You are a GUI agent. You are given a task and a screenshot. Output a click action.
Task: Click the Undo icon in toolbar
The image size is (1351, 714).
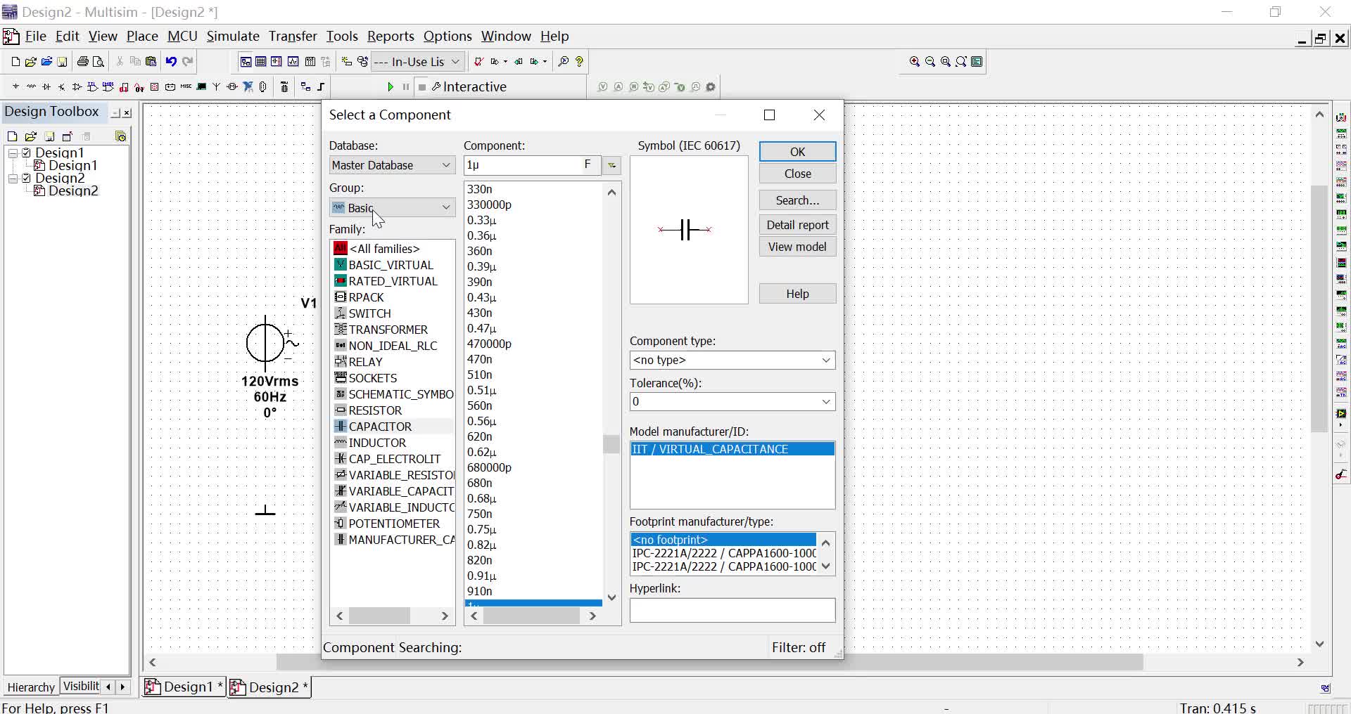[x=171, y=62]
